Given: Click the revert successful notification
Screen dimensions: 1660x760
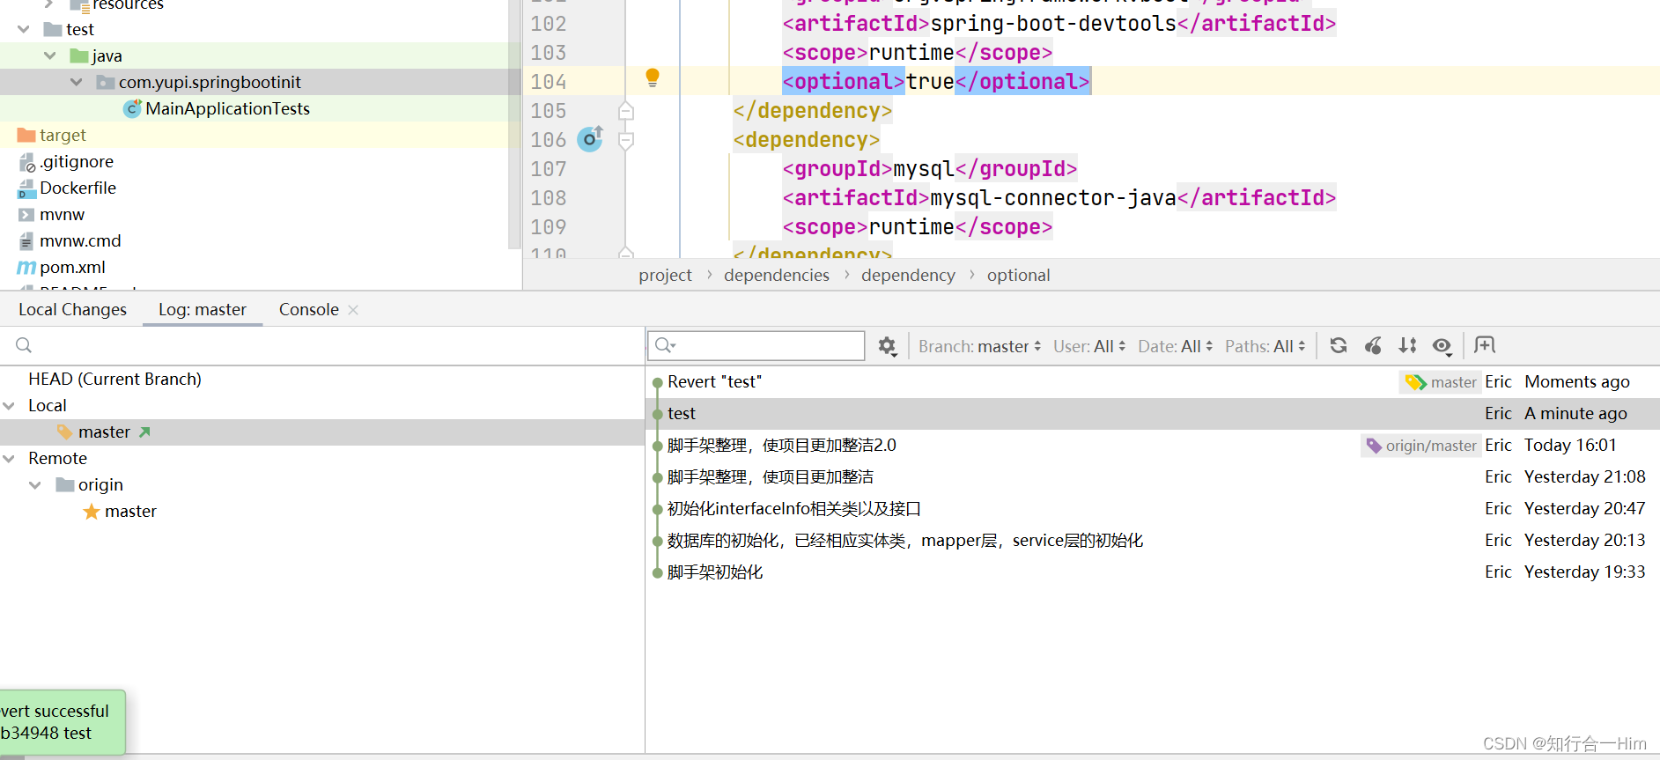Looking at the screenshot, I should pos(62,722).
